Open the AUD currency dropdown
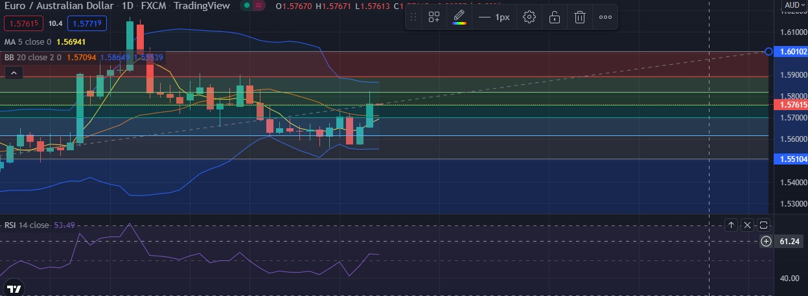 pos(794,5)
